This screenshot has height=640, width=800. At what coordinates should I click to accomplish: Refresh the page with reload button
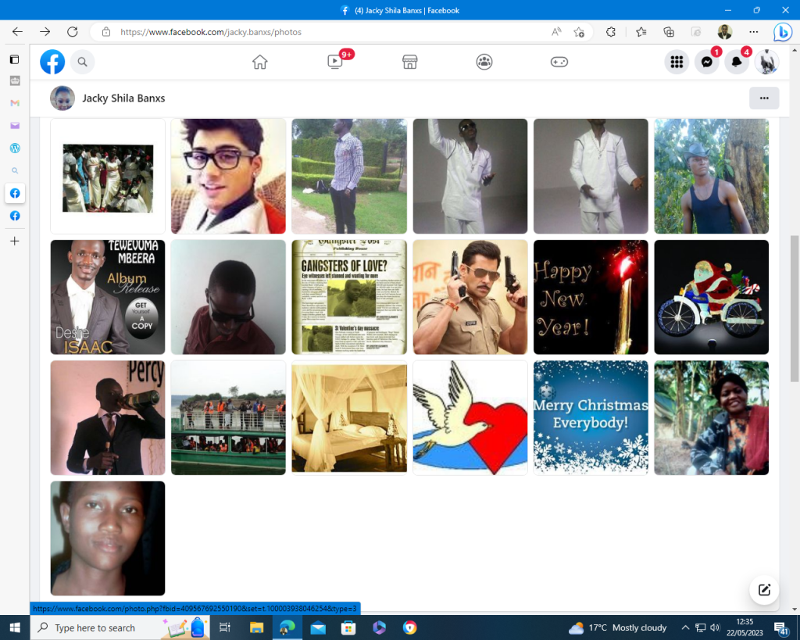[73, 32]
